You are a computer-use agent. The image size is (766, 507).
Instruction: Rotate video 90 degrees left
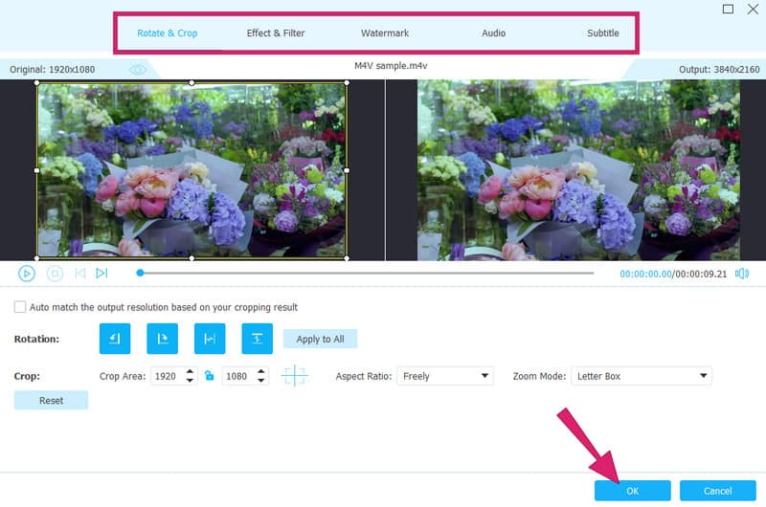tap(115, 339)
